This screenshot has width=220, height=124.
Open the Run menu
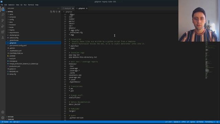pos(25,5)
